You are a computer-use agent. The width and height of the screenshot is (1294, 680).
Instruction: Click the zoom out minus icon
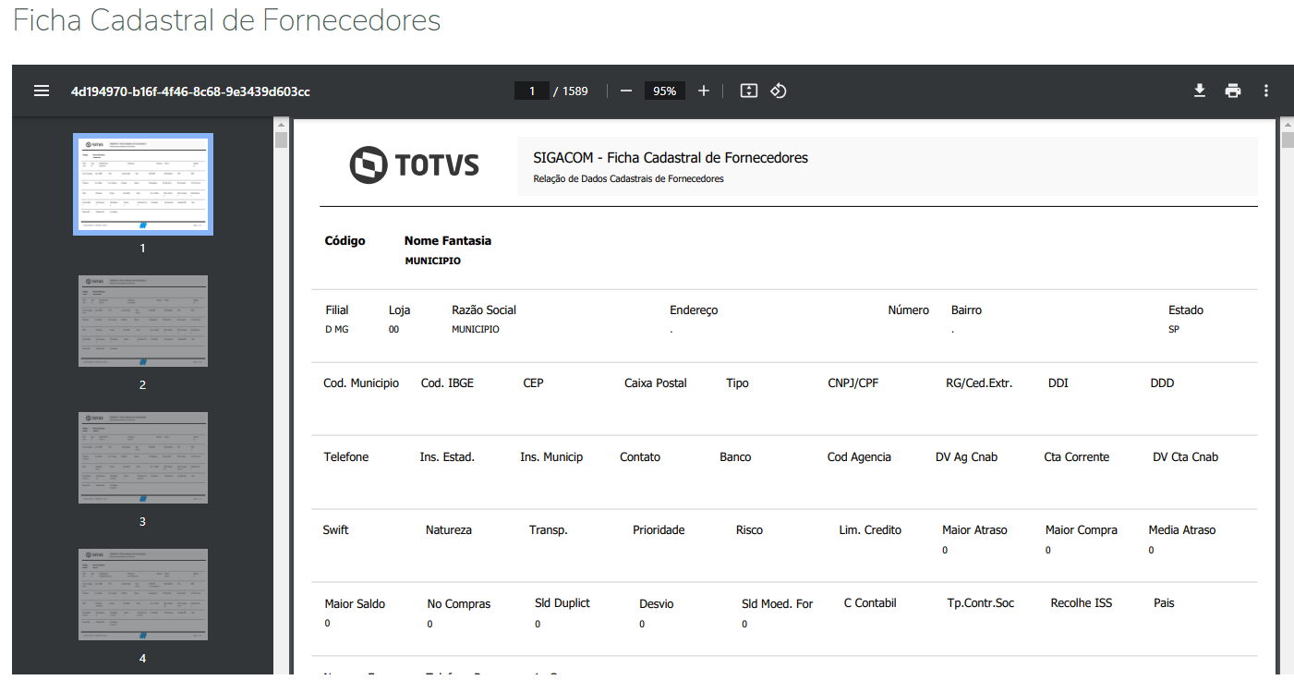click(625, 91)
